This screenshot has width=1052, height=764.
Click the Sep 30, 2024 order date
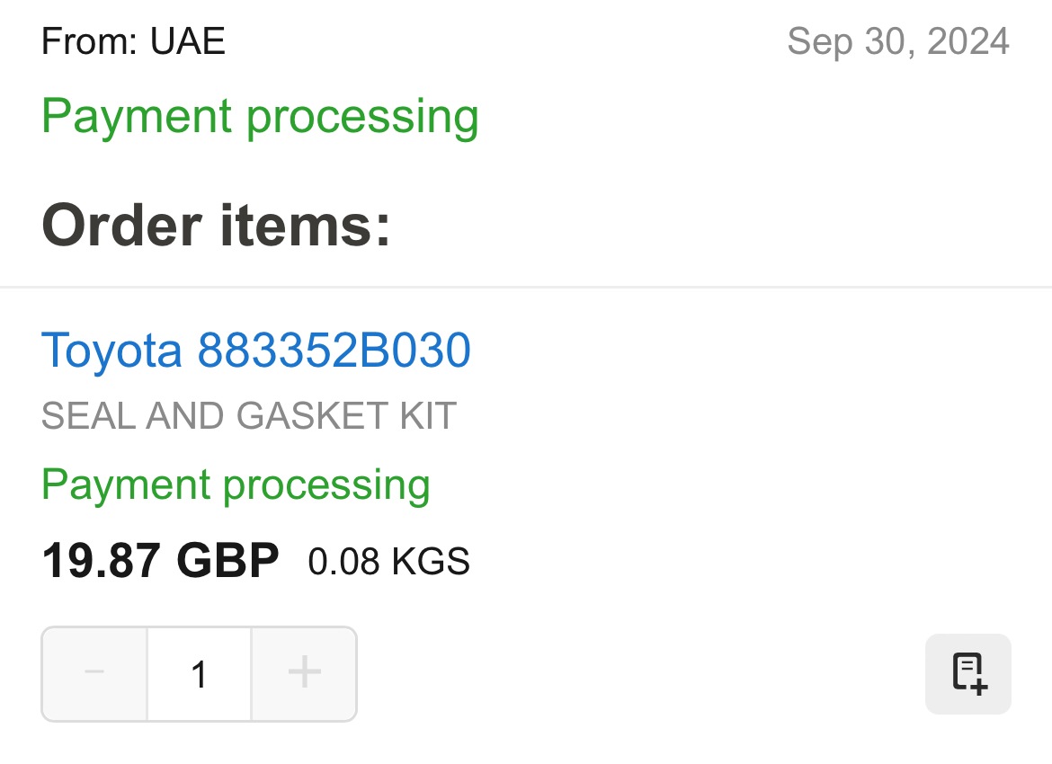tap(898, 41)
